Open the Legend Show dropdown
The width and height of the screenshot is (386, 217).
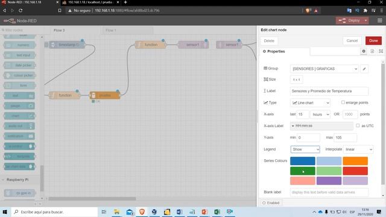305,149
